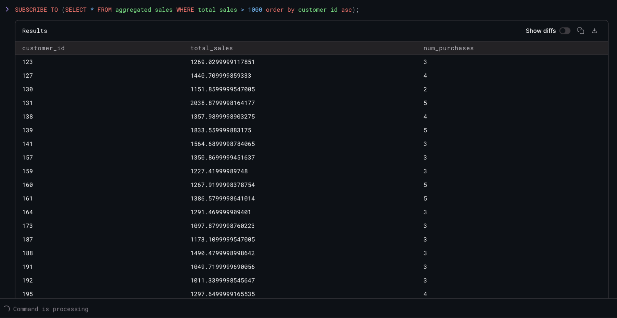Click total sales value 1833.559999883175

click(221, 130)
